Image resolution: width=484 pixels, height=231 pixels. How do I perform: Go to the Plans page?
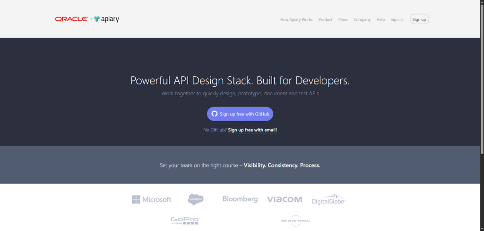pyautogui.click(x=343, y=19)
